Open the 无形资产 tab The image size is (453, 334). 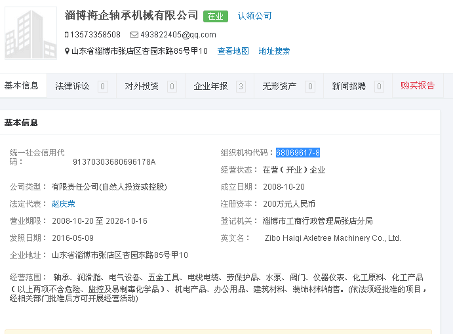pyautogui.click(x=279, y=86)
